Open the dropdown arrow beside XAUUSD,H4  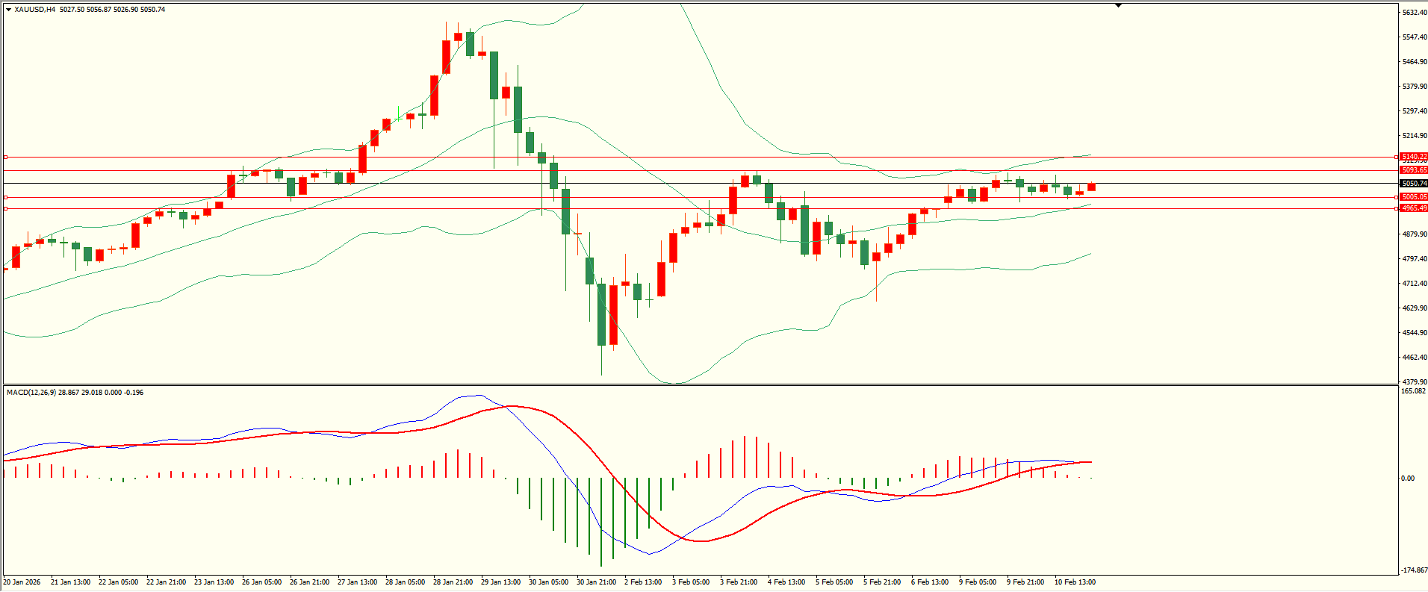8,10
